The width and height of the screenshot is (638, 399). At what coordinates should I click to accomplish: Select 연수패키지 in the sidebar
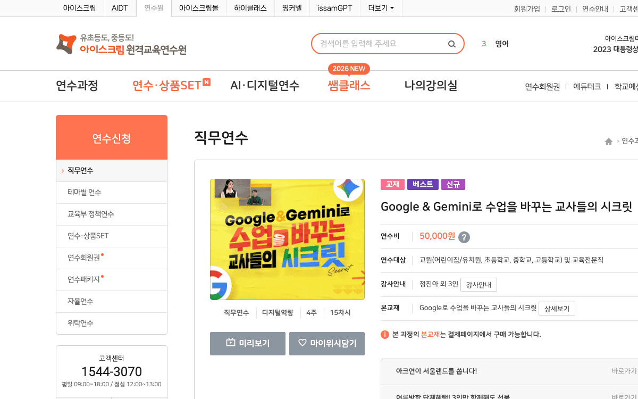click(112, 279)
